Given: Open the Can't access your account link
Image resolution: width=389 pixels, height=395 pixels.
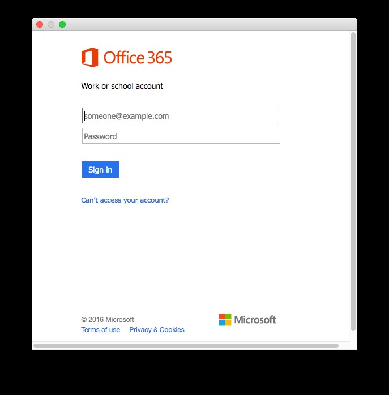Looking at the screenshot, I should (x=125, y=200).
